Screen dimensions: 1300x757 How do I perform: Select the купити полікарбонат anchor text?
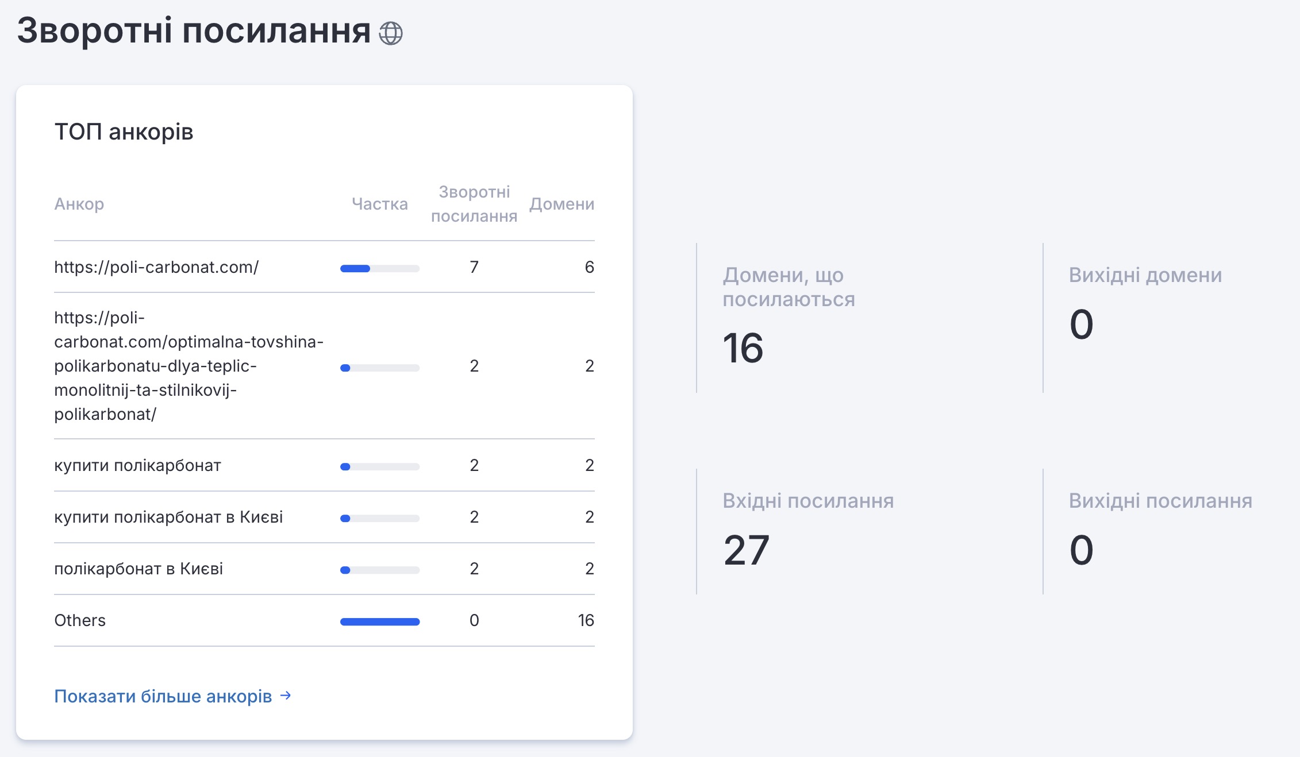pyautogui.click(x=137, y=465)
